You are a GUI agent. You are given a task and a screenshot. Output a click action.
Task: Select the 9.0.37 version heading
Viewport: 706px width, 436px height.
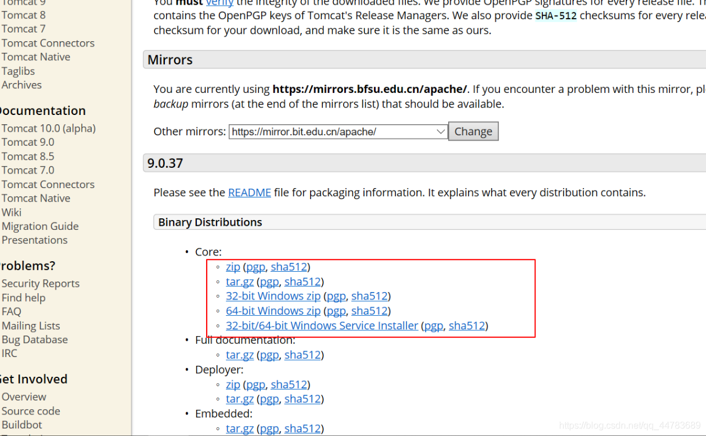click(165, 163)
